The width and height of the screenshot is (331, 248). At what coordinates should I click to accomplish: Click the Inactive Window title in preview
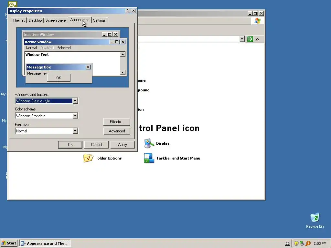(x=38, y=34)
